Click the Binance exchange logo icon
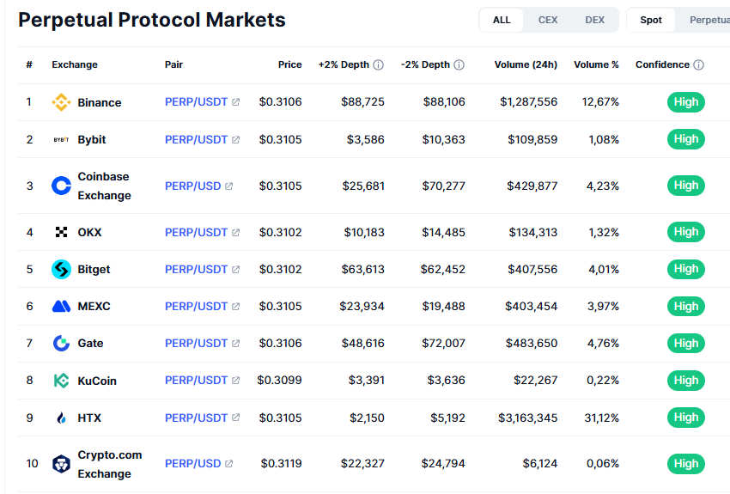Image resolution: width=730 pixels, height=494 pixels. coord(61,102)
